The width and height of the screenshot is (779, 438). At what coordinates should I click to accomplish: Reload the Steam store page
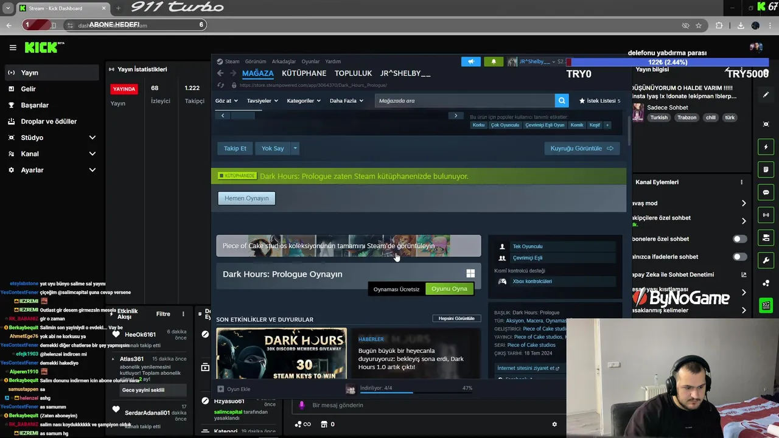[220, 85]
